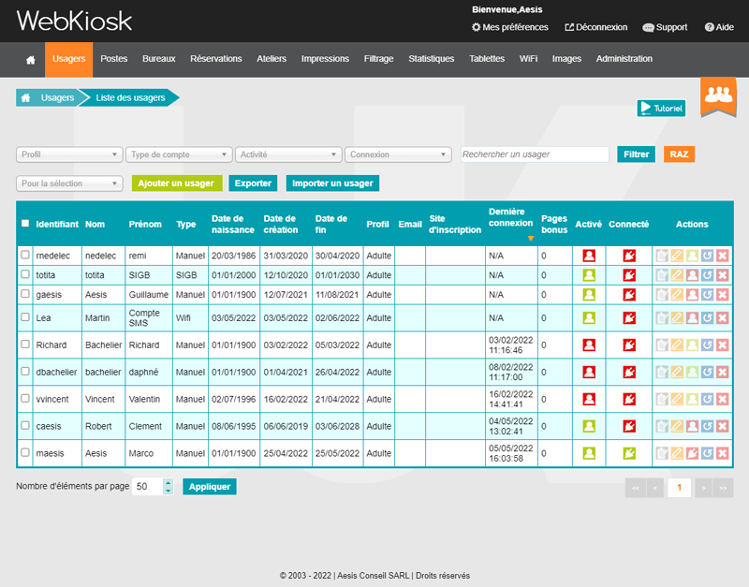Click the red Connecté plug icon for gaesis
The height and width of the screenshot is (587, 749).
[x=629, y=295]
